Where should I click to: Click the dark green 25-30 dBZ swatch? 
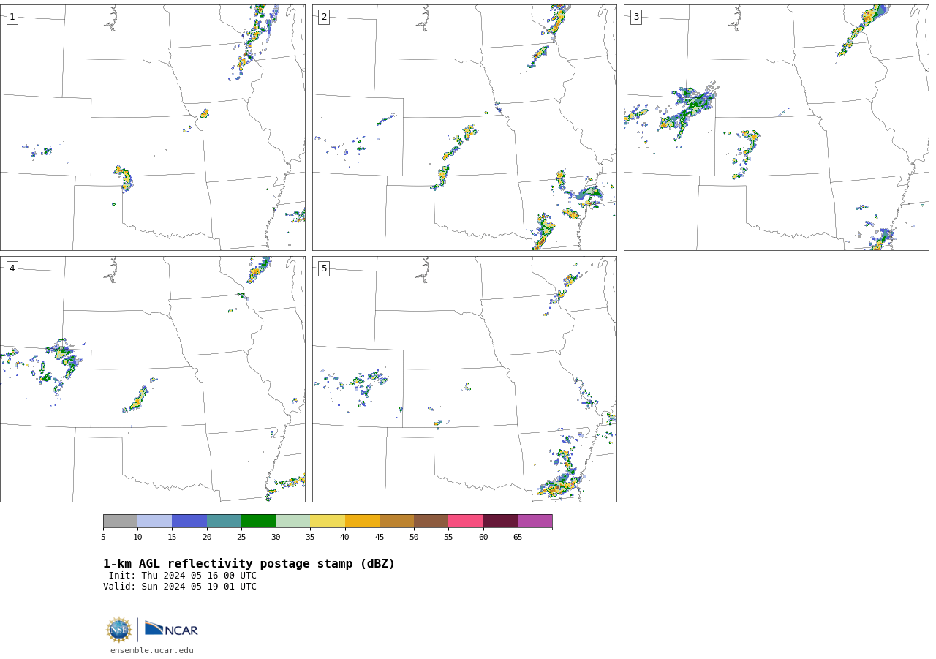pos(258,521)
